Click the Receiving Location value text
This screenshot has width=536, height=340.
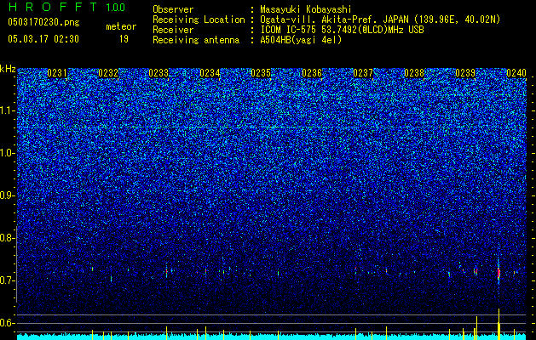380,20
